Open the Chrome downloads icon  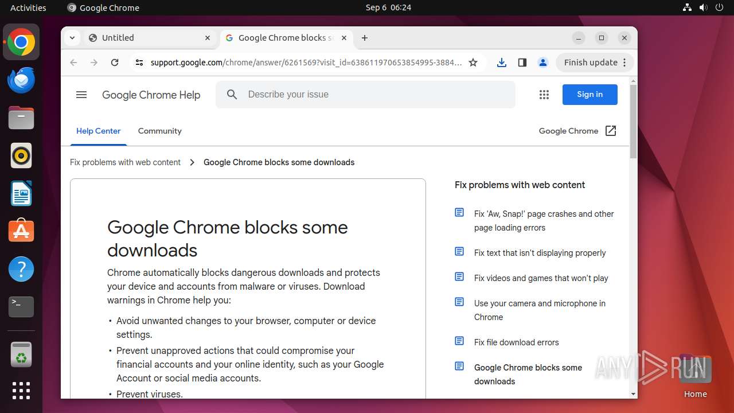pos(502,63)
